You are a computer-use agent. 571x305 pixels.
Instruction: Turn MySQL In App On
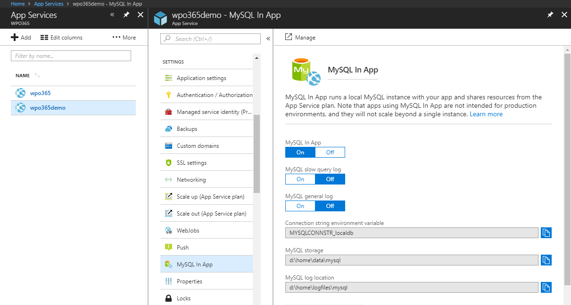[x=300, y=152]
